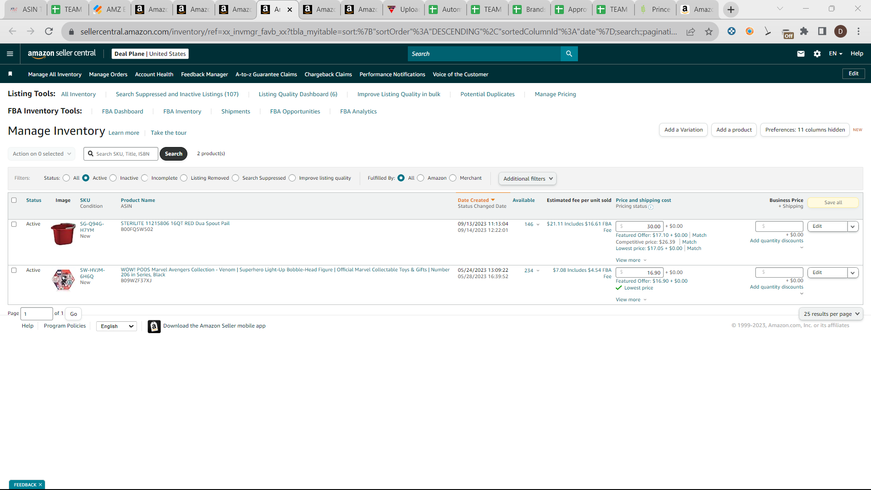Viewport: 871px width, 490px height.
Task: Click the Search button for SKU search
Action: 173,154
